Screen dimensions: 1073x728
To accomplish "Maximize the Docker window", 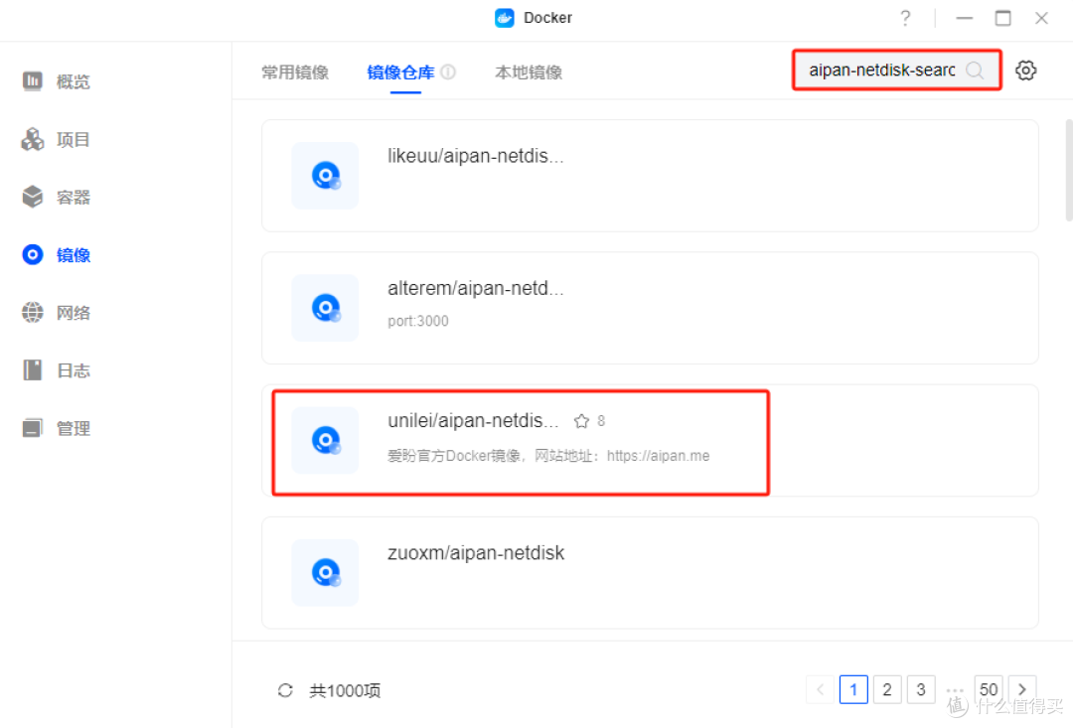I will coord(1003,18).
